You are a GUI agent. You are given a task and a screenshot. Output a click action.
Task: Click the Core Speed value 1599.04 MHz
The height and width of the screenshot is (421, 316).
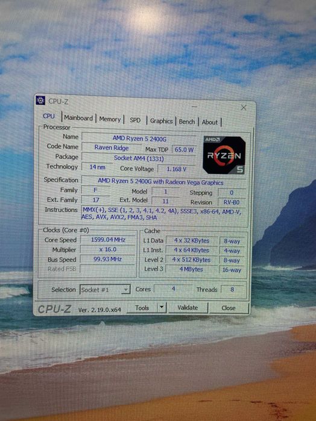pyautogui.click(x=108, y=240)
